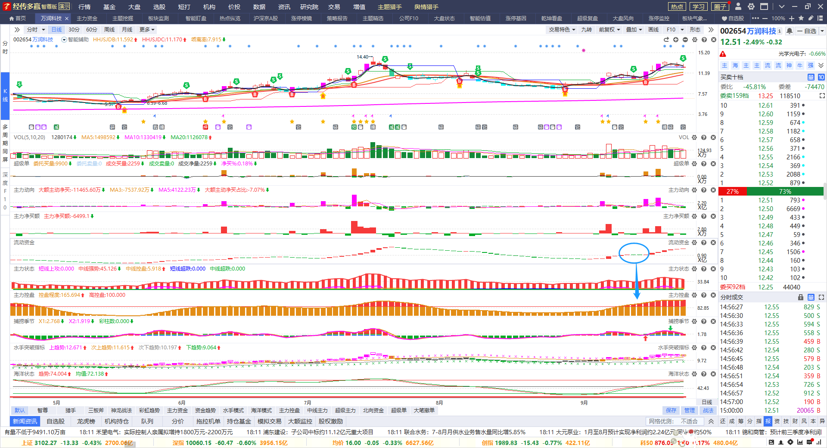Viewport: 827px width, 448px height.
Task: Open the dropdown arrow beside F10
Action: [x=682, y=30]
